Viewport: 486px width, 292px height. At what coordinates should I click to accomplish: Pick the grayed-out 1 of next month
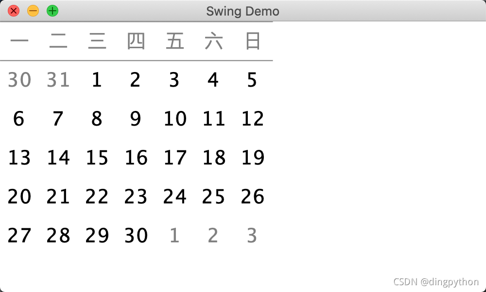[174, 235]
